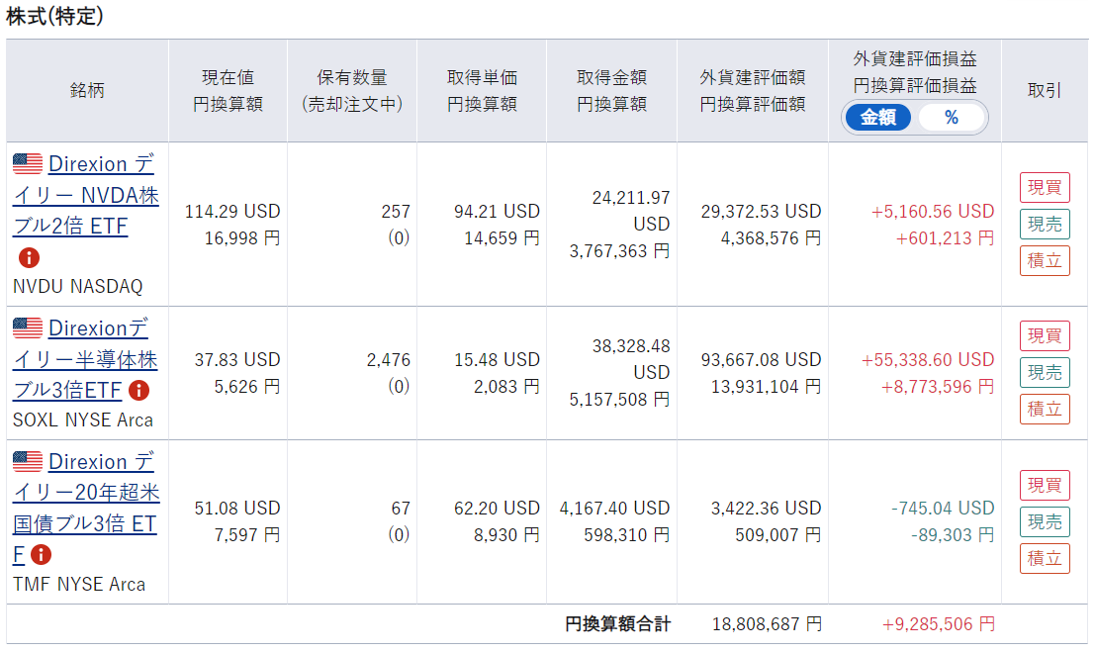Click the 取得単価 column header
Viewport: 1094px width, 653px height.
[x=482, y=91]
